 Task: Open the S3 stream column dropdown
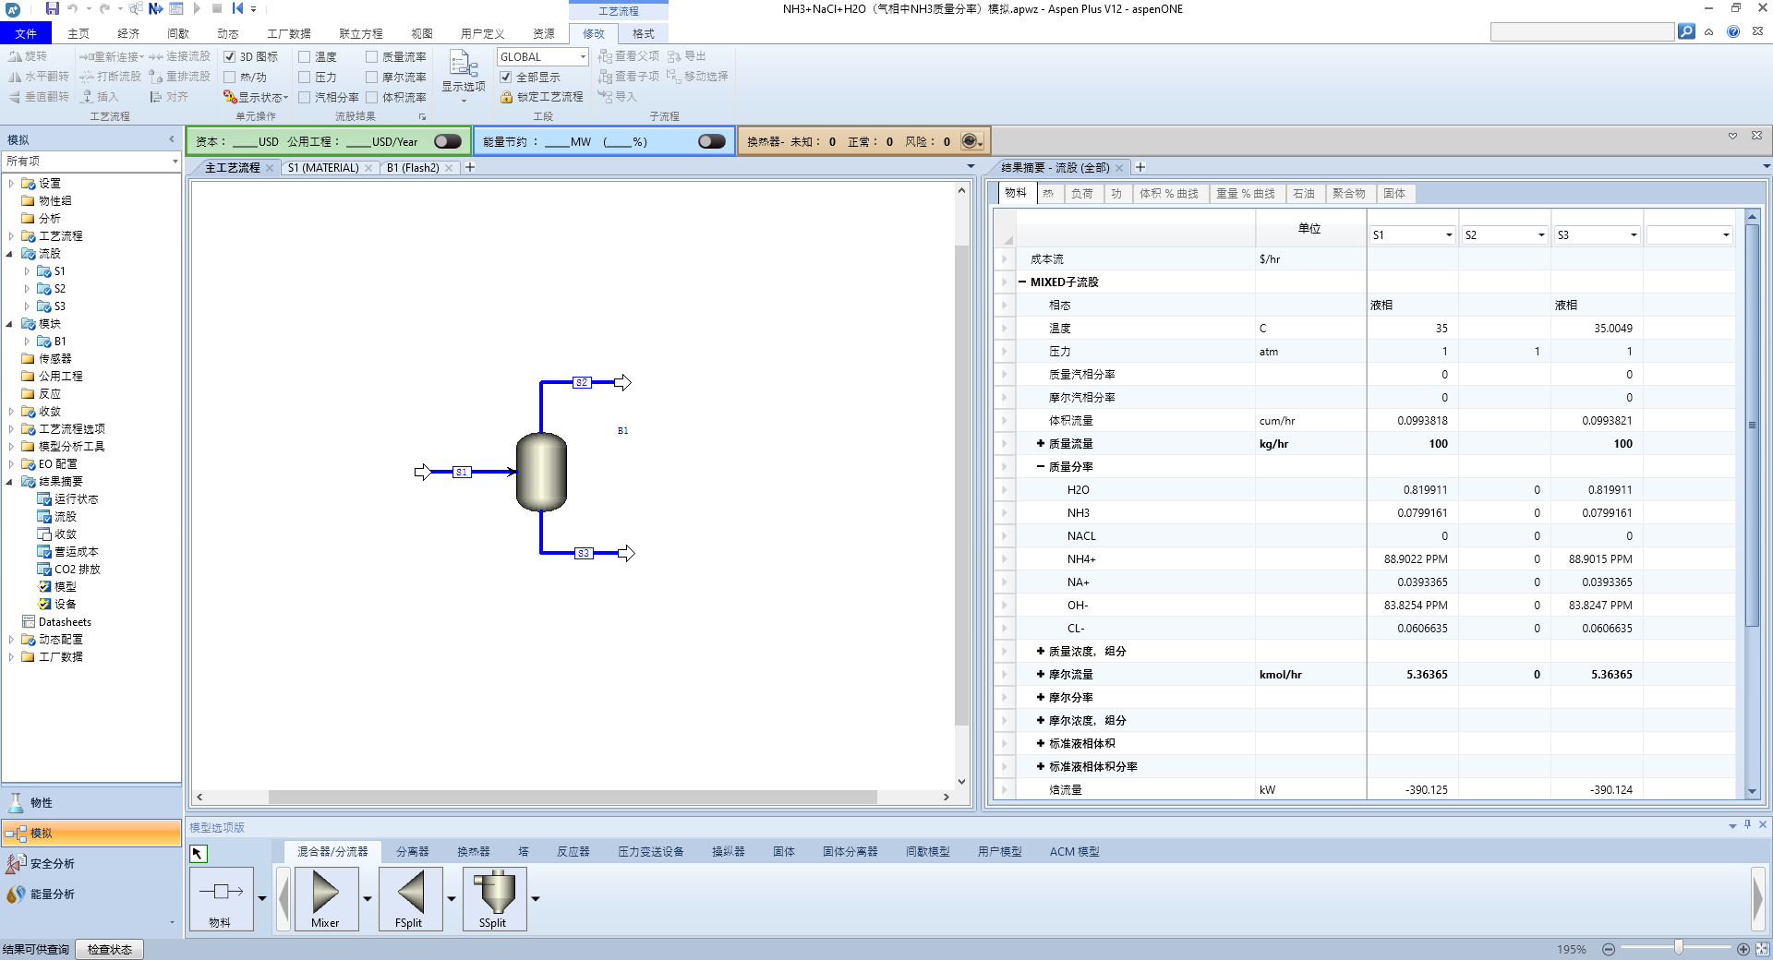[x=1633, y=235]
